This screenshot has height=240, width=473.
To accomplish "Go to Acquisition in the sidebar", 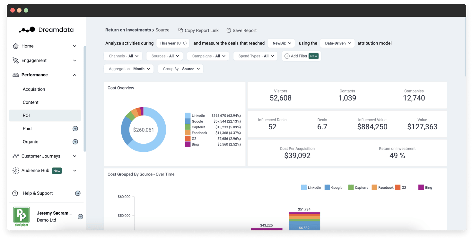I will tap(45, 89).
